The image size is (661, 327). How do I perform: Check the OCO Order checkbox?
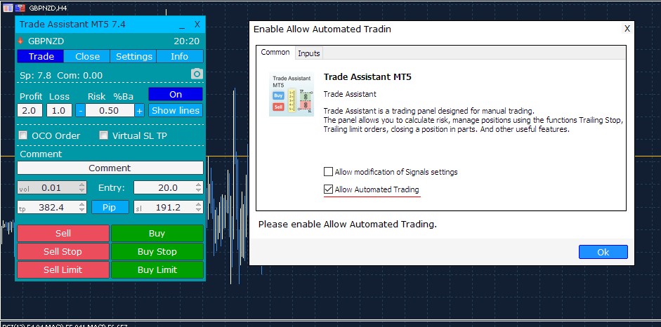click(x=24, y=135)
